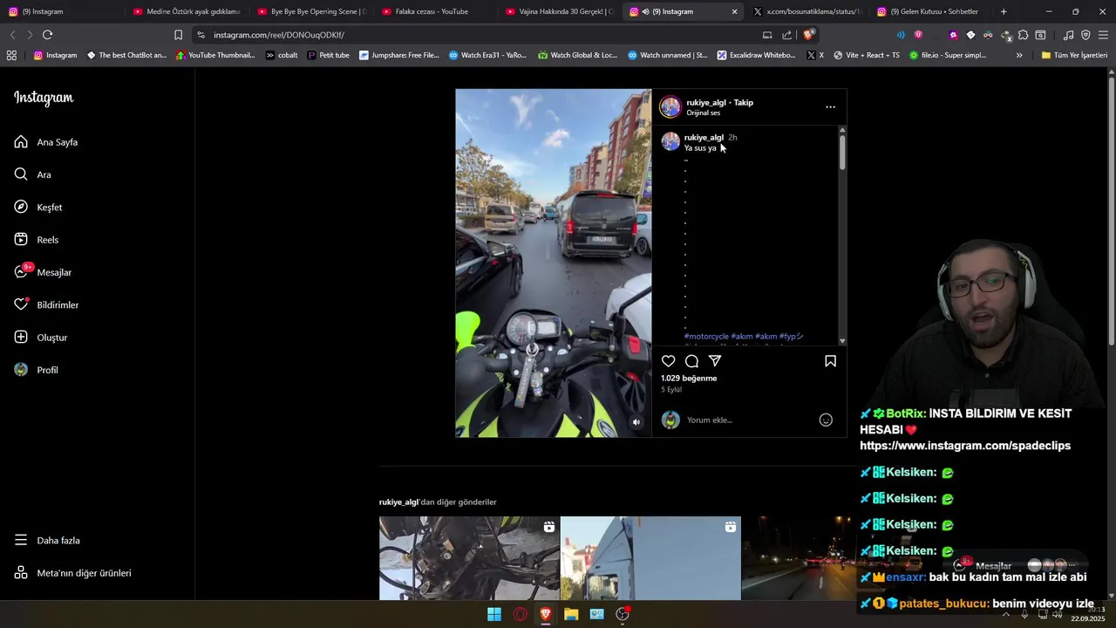Go to Keşfet explore page
1116x628 pixels.
(x=38, y=207)
